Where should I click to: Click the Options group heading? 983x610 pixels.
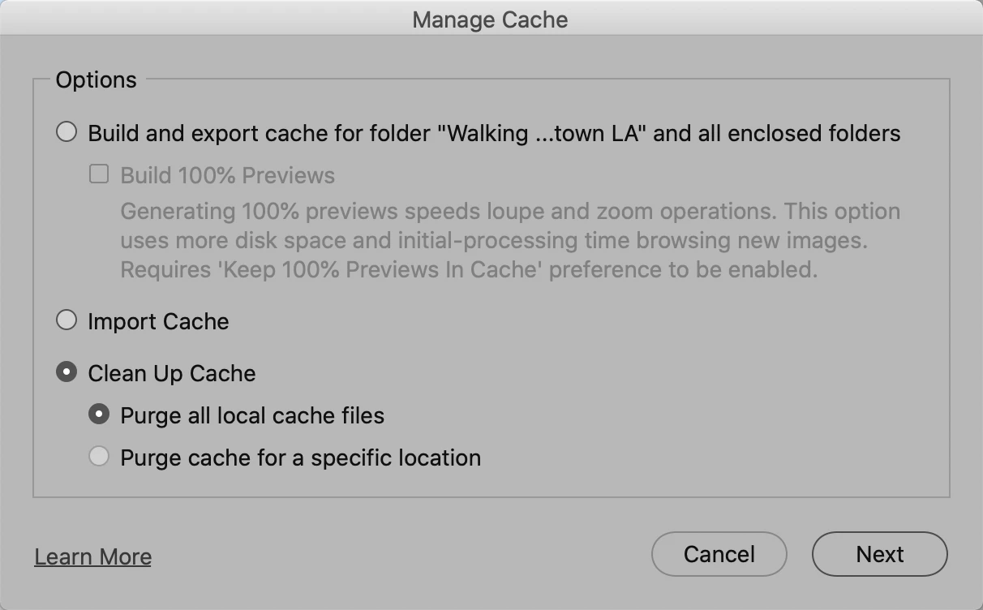click(x=96, y=79)
